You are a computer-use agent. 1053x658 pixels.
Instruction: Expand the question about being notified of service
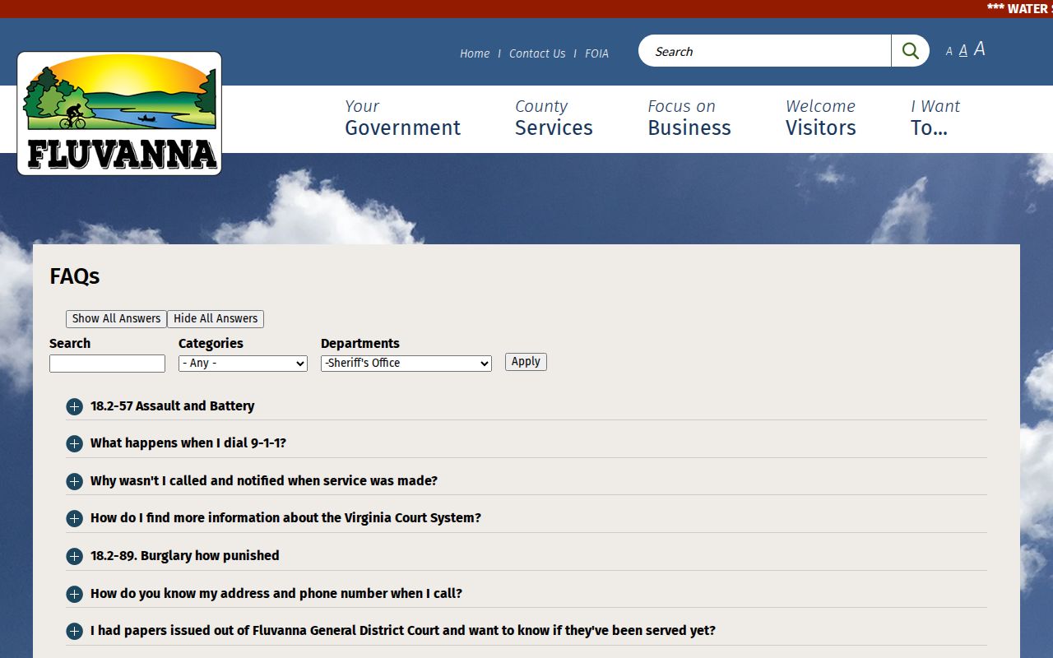pyautogui.click(x=264, y=480)
